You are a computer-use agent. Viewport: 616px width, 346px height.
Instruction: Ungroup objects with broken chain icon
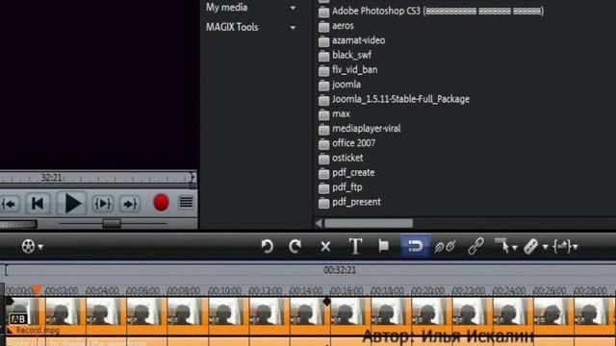[445, 247]
